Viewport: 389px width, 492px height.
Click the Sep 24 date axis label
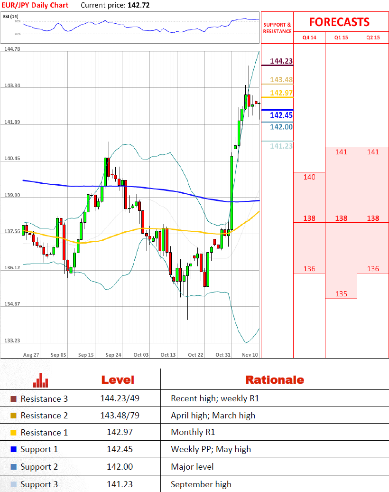tap(113, 355)
